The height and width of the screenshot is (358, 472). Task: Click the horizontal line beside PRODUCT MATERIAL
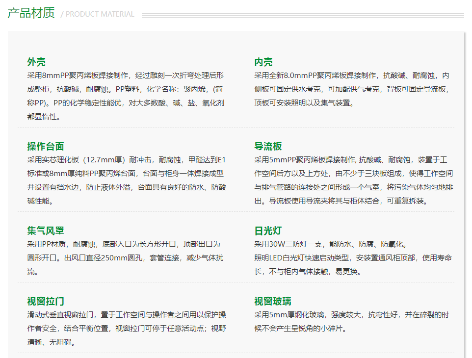(303, 15)
